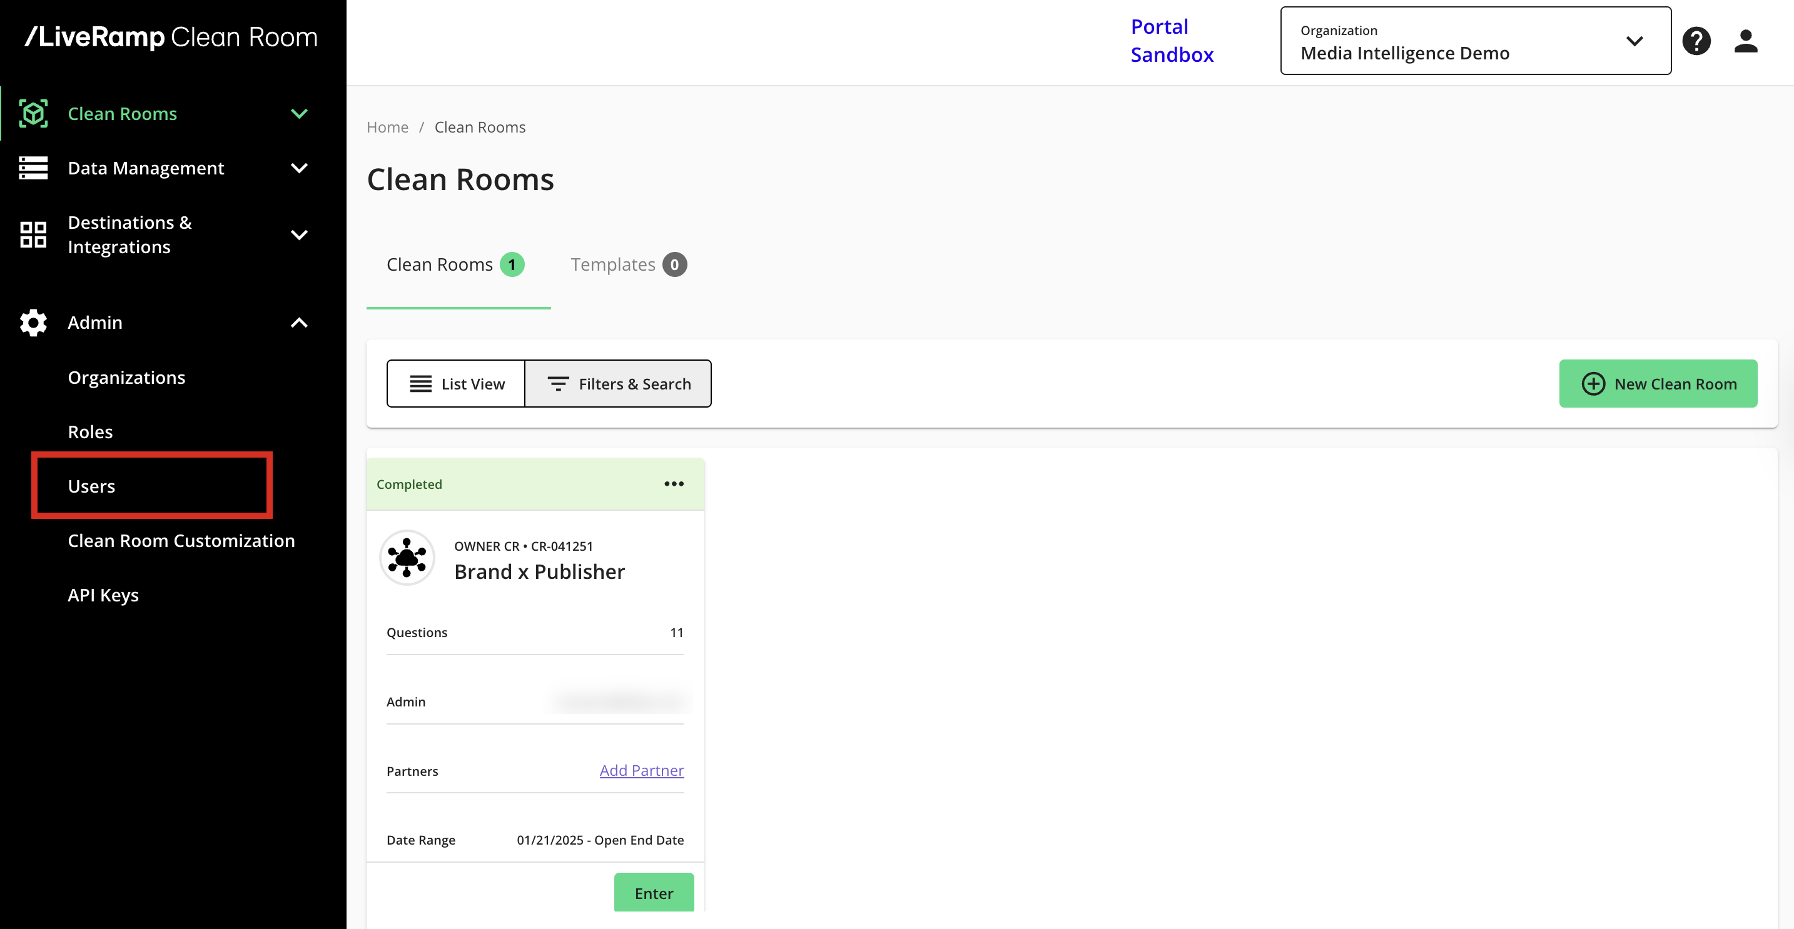The width and height of the screenshot is (1794, 929).
Task: Click the Templates count badge 0
Action: (x=674, y=264)
